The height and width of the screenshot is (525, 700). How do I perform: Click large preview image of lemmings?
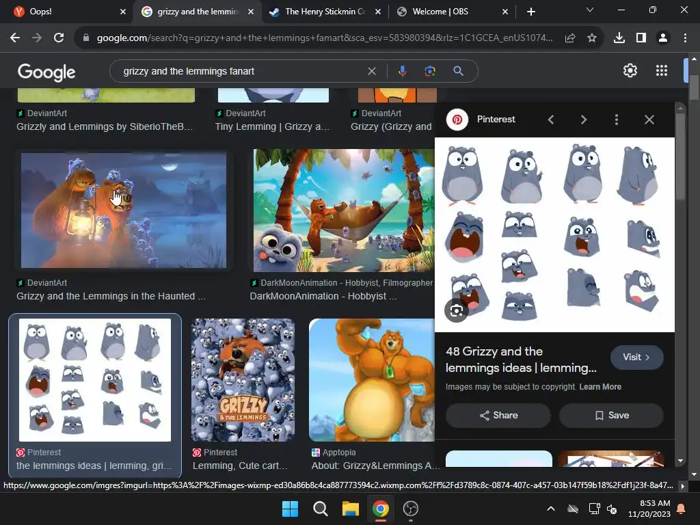tap(554, 235)
